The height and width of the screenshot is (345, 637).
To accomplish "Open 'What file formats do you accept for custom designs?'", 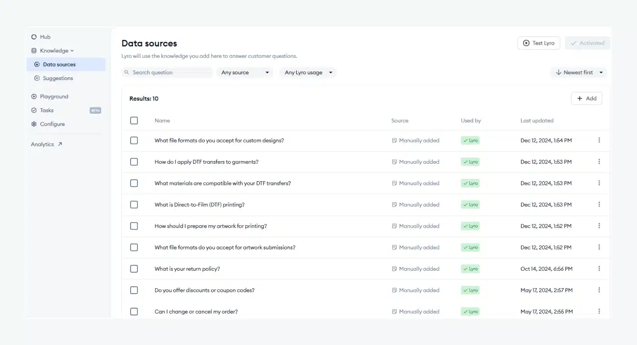I will 219,141.
